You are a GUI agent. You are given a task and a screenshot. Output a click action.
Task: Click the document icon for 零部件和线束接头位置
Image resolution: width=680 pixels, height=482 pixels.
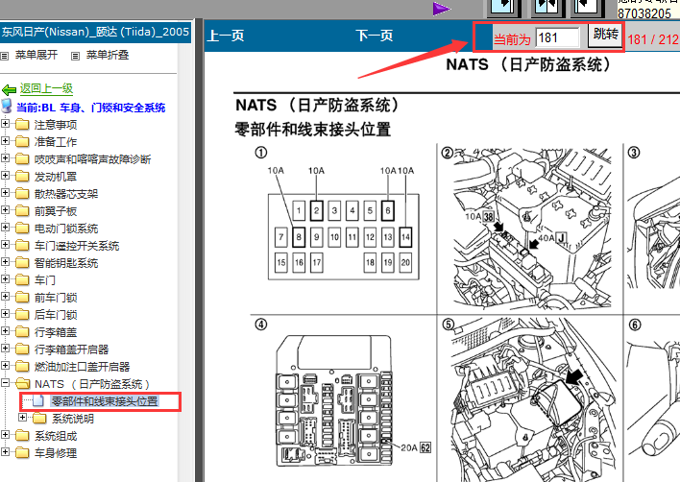point(38,400)
